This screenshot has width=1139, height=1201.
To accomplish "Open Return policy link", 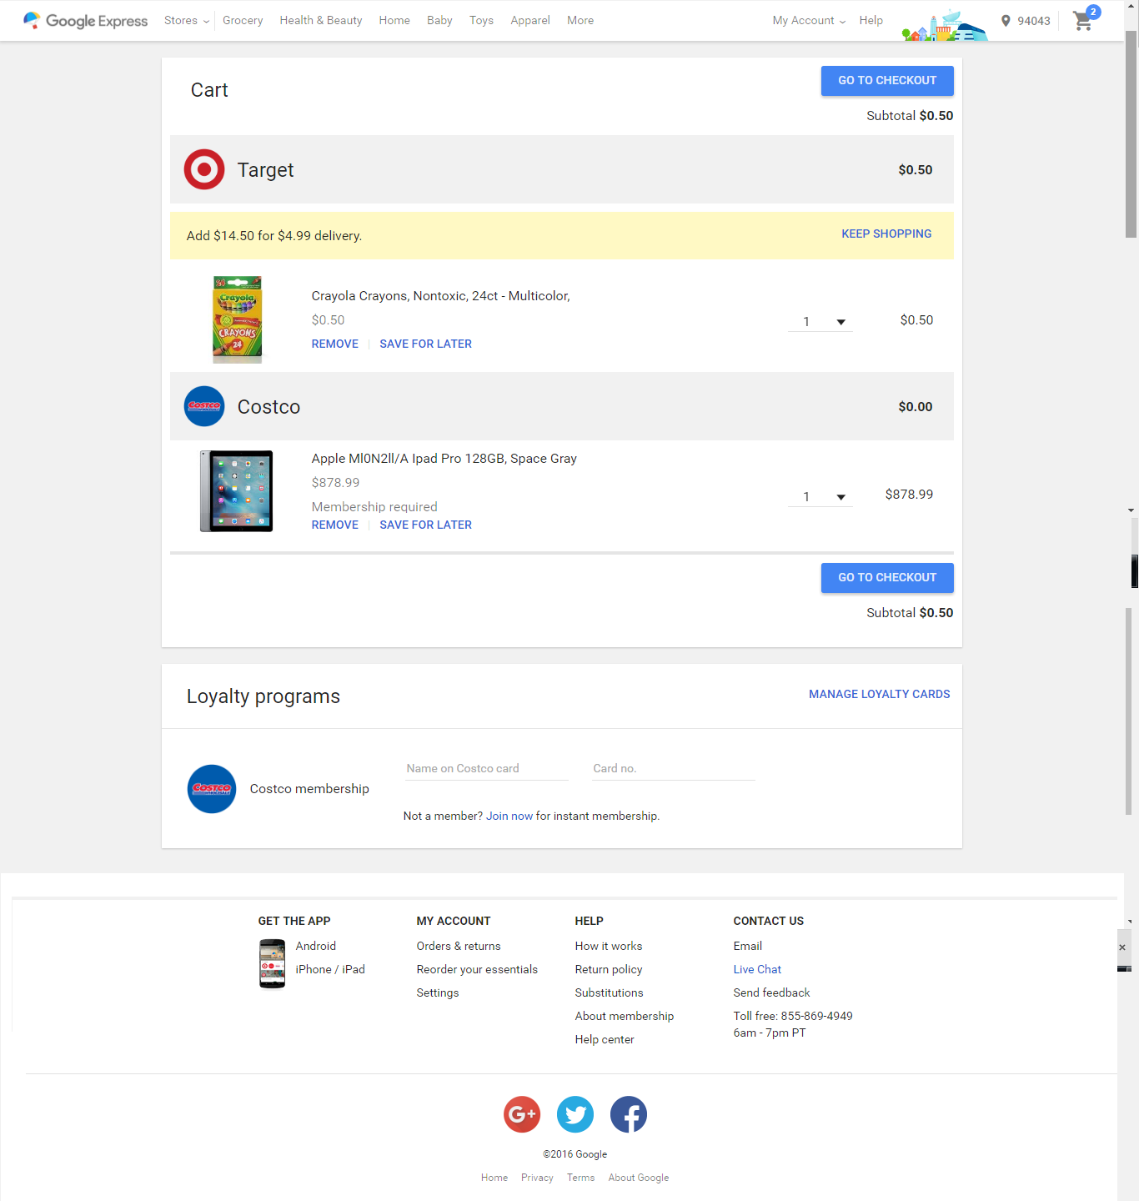I will point(609,969).
